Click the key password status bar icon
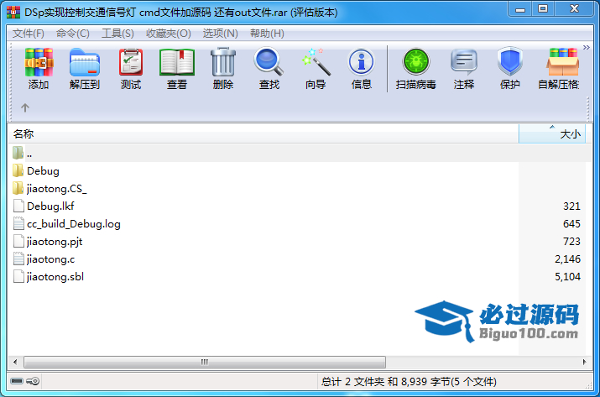This screenshot has height=397, width=600. coord(33,381)
